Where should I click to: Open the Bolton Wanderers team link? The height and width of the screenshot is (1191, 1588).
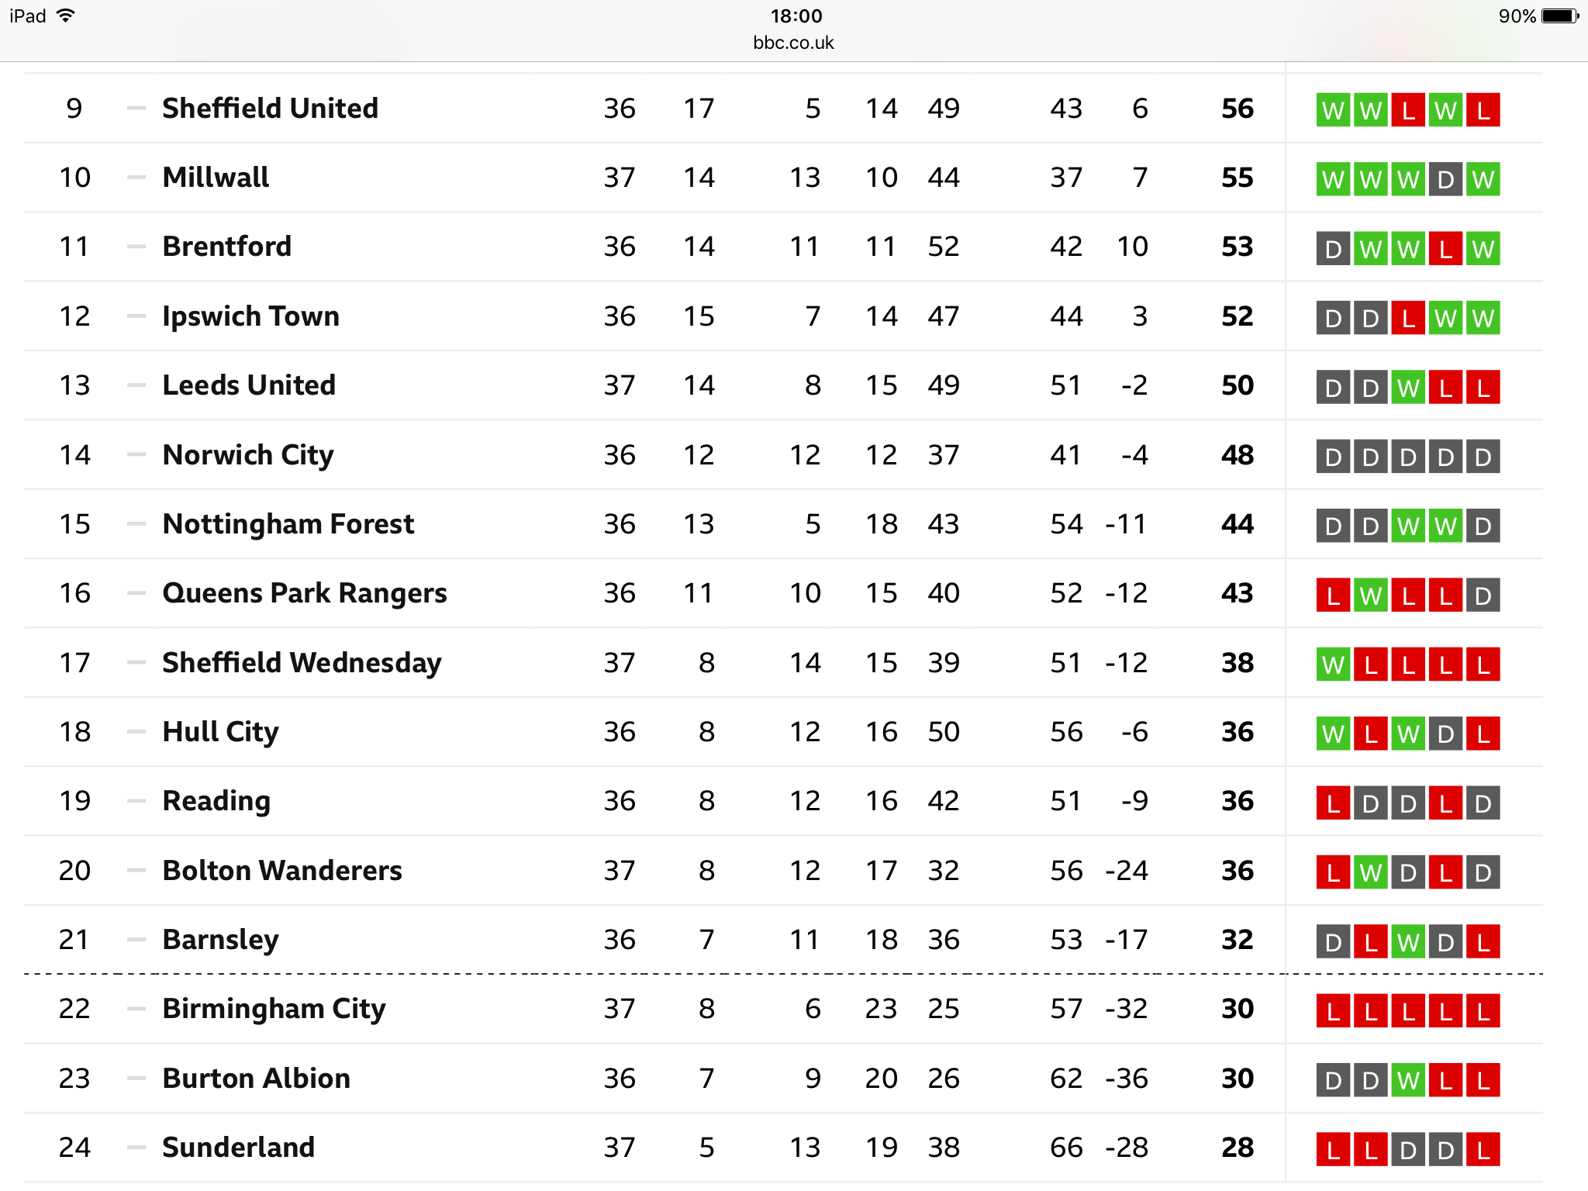[x=282, y=870]
